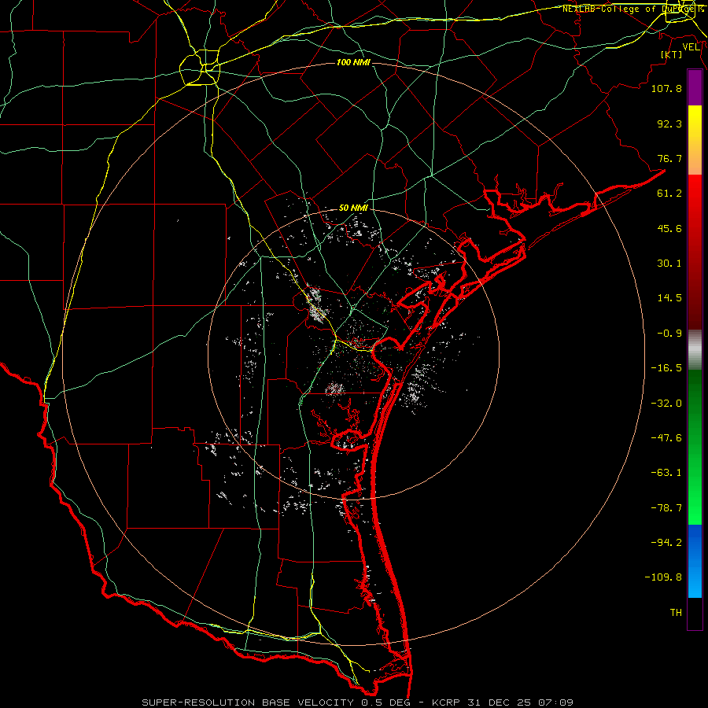Click the 30.1 legend value
Viewport: 708px width, 708px height.
tap(669, 264)
